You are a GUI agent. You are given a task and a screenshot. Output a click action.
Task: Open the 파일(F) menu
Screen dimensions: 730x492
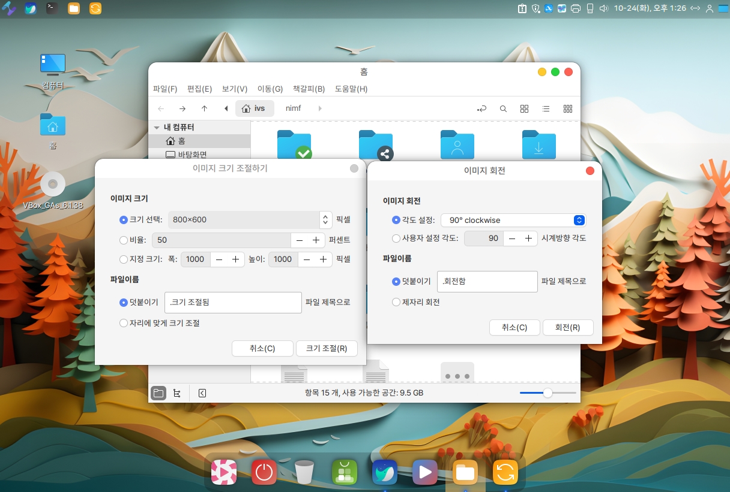pos(165,89)
